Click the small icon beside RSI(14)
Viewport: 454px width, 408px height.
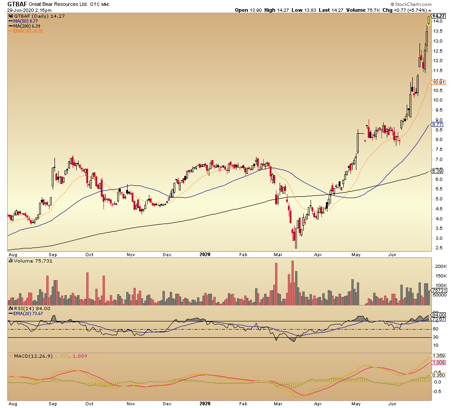click(11, 309)
